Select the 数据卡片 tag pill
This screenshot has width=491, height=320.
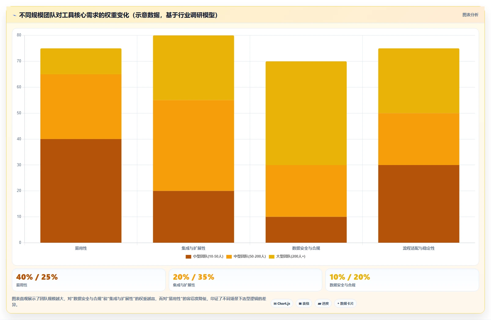coord(345,303)
